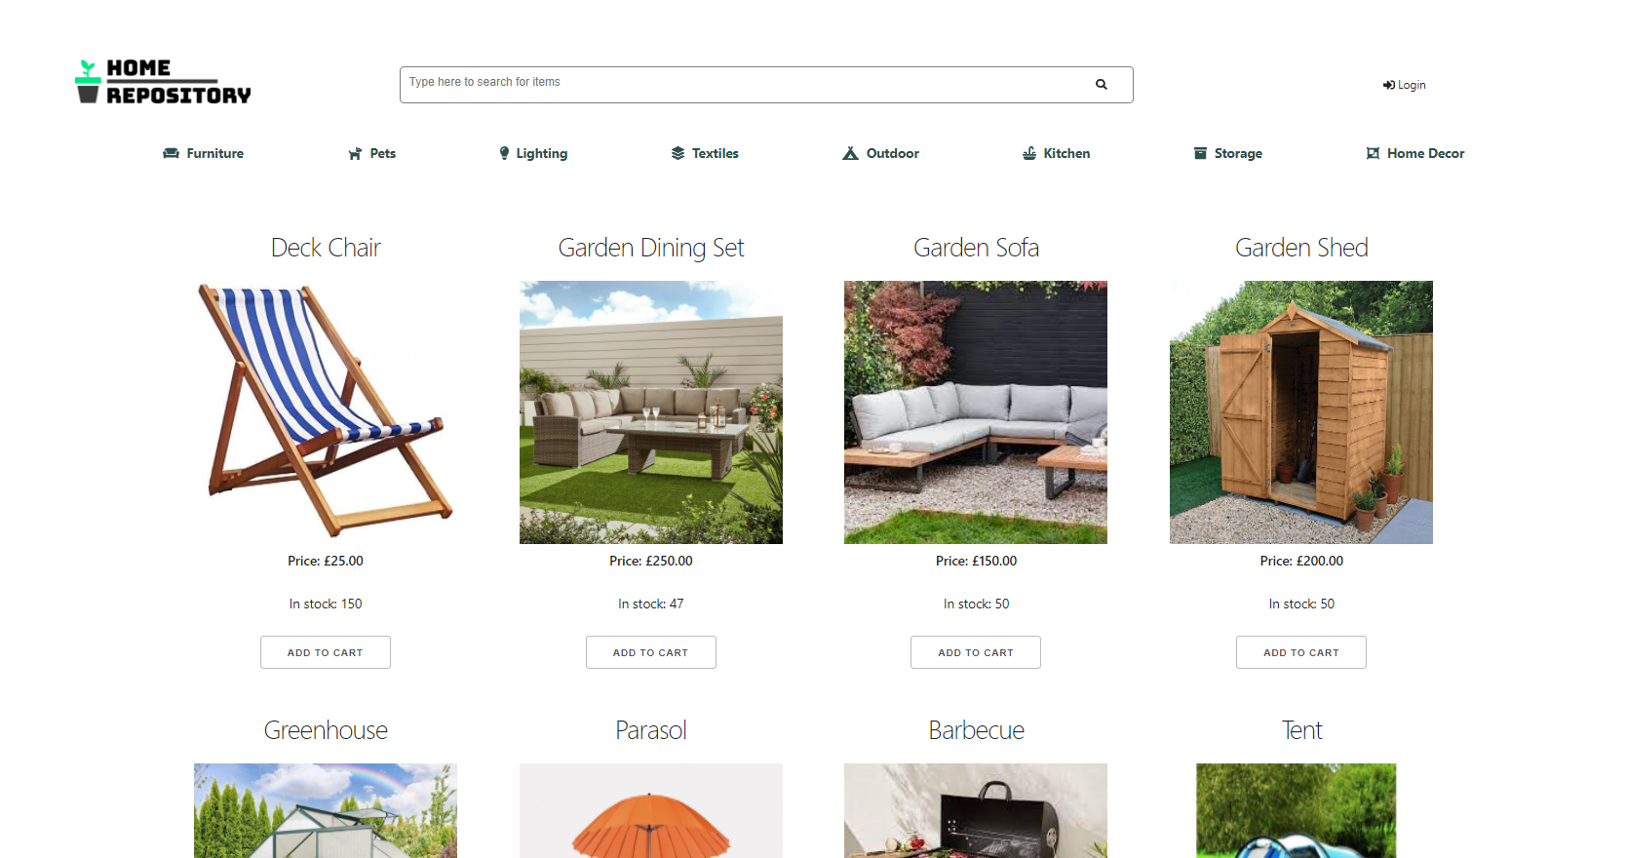Click the Lighting bulb icon
1627x858 pixels.
pos(504,153)
